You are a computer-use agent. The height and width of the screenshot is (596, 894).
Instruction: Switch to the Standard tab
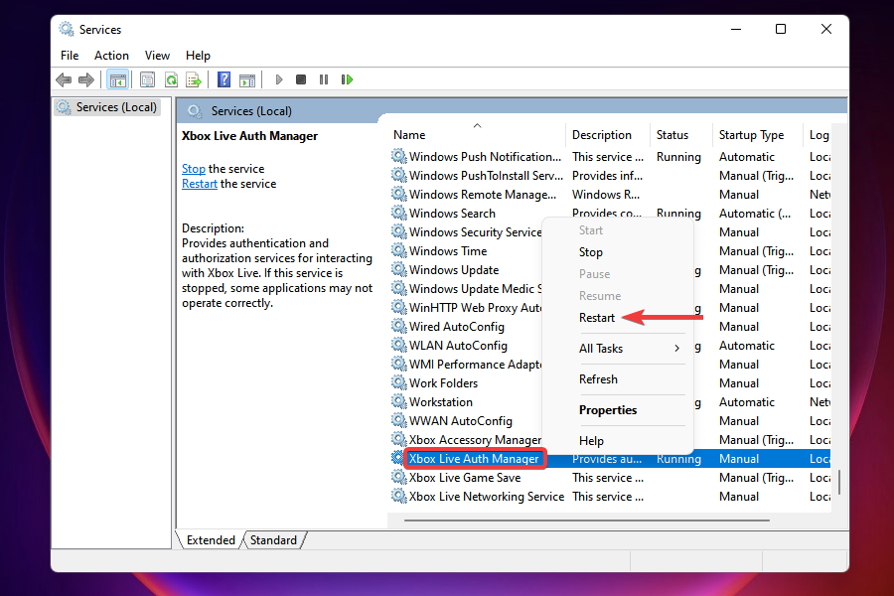tap(274, 540)
